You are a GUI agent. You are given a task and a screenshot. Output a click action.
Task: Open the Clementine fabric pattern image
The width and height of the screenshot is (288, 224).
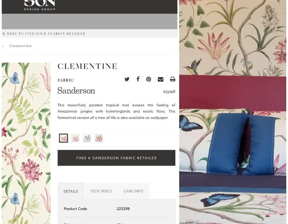point(26,143)
